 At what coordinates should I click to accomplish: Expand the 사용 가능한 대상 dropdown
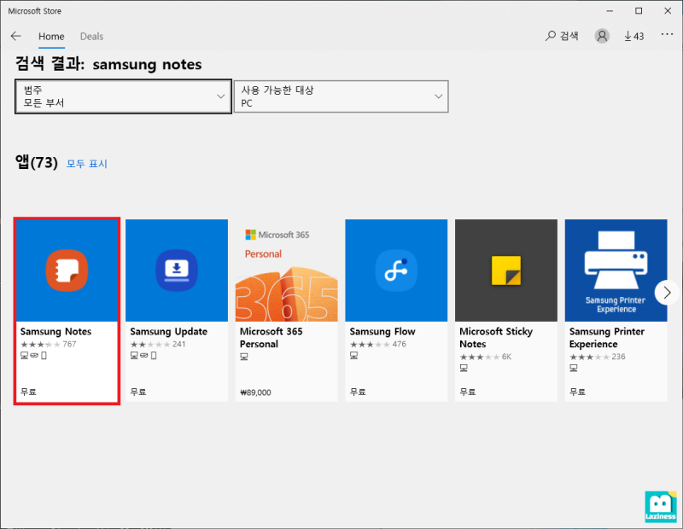(x=341, y=96)
